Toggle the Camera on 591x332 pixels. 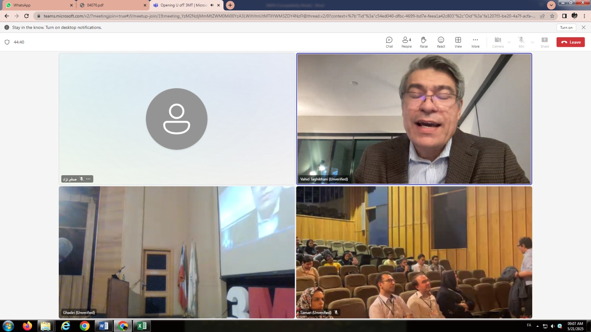tap(498, 42)
